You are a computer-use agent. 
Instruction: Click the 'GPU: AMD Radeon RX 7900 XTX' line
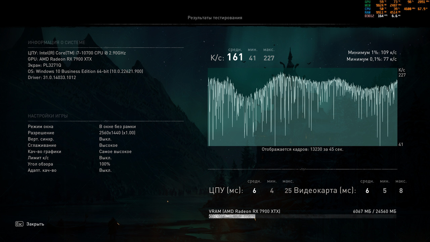pyautogui.click(x=60, y=59)
